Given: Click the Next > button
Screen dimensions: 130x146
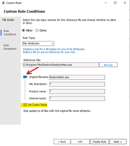Looking at the screenshot, I should 118,142.
